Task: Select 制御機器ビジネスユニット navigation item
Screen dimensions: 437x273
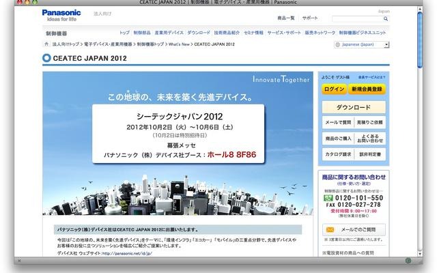Action: tap(363, 33)
